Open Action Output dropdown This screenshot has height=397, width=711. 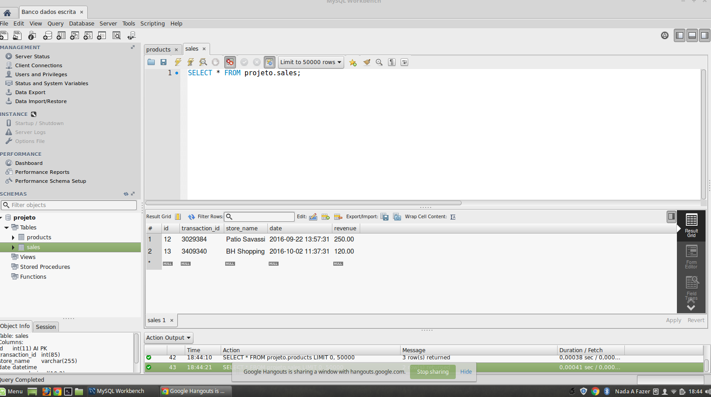coord(169,338)
